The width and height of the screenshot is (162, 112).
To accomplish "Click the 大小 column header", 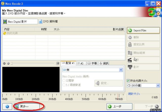I will point(54,29).
